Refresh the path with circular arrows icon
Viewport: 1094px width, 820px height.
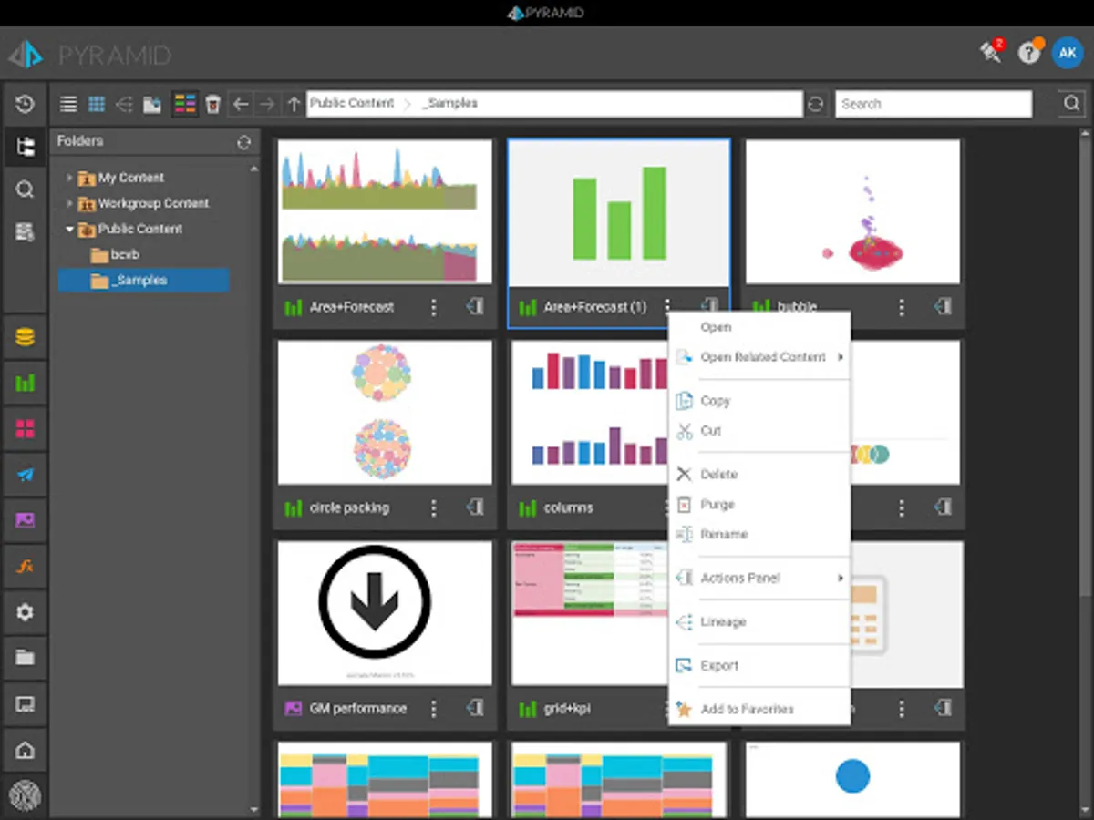[816, 104]
